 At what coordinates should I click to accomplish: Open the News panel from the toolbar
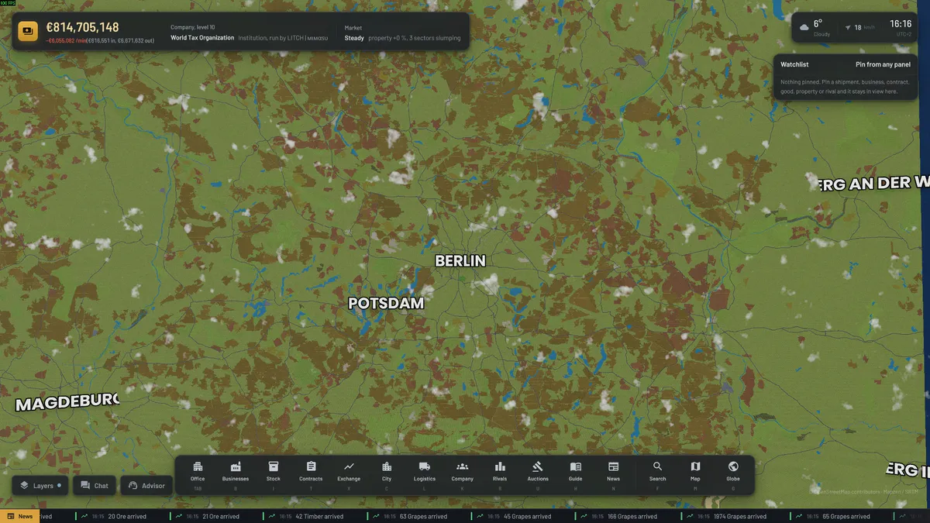[x=614, y=474]
